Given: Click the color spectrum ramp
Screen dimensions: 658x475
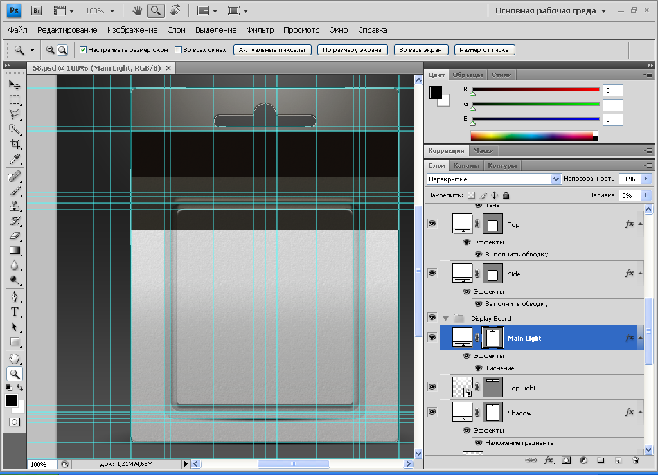Looking at the screenshot, I should click(534, 136).
